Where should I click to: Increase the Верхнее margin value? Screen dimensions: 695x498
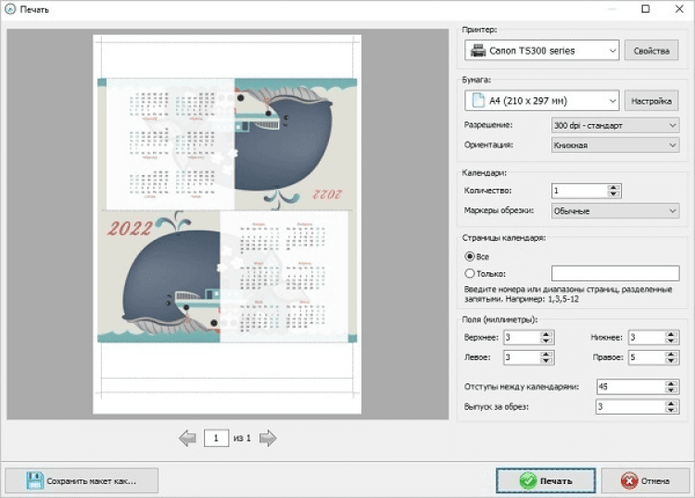click(546, 334)
